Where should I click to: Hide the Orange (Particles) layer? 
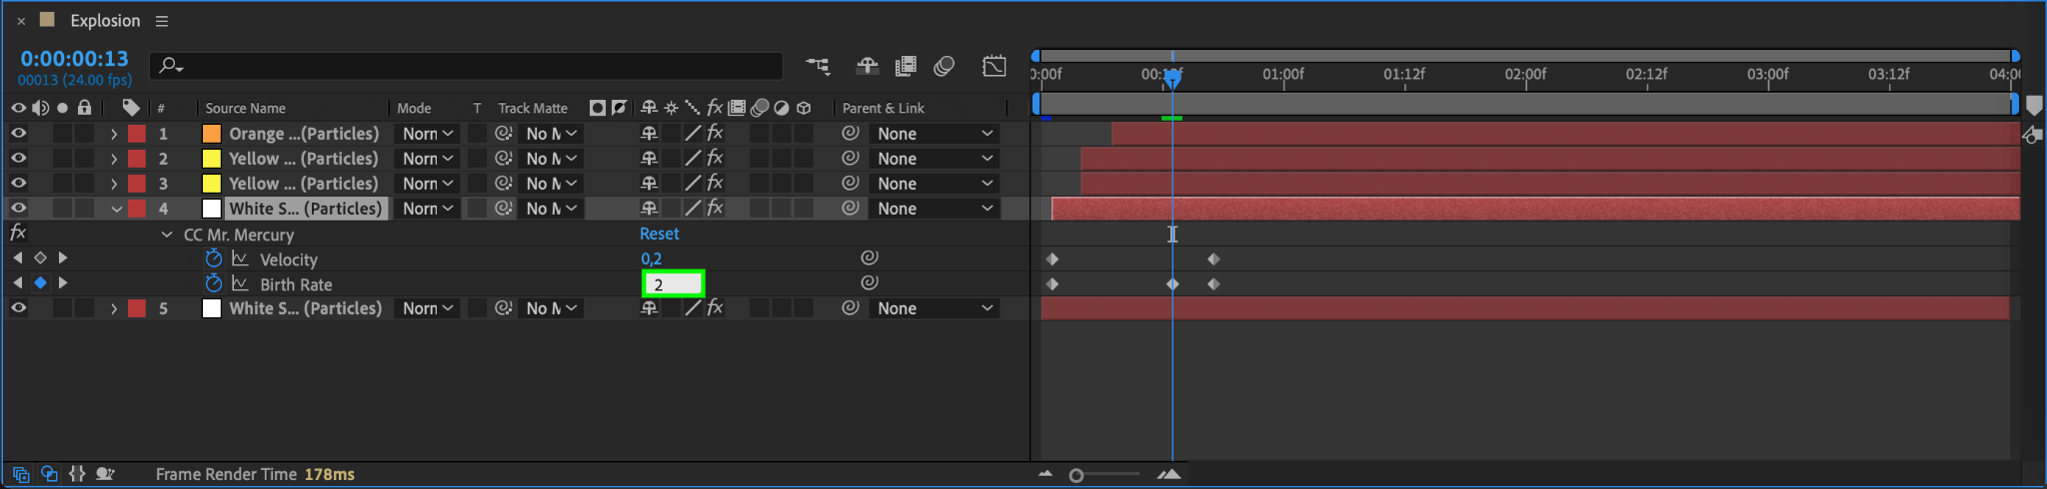(18, 134)
